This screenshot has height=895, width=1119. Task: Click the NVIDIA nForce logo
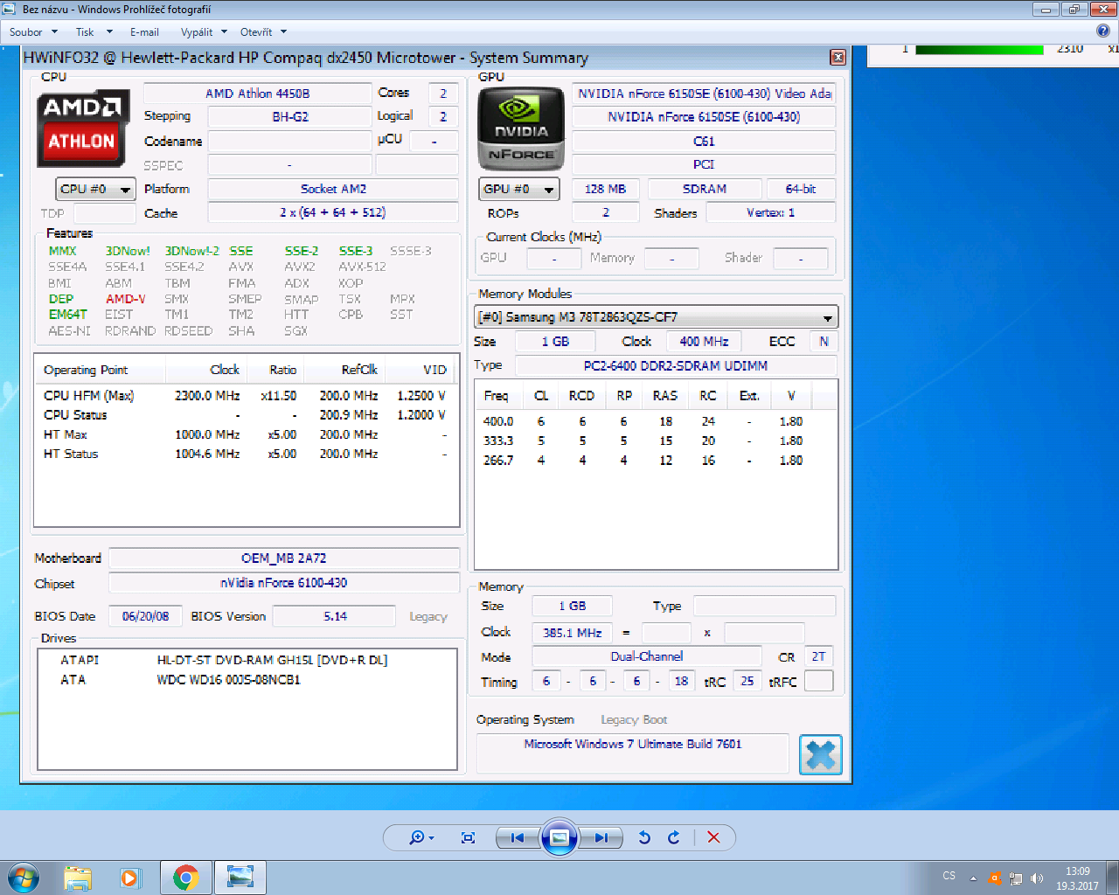(x=521, y=128)
